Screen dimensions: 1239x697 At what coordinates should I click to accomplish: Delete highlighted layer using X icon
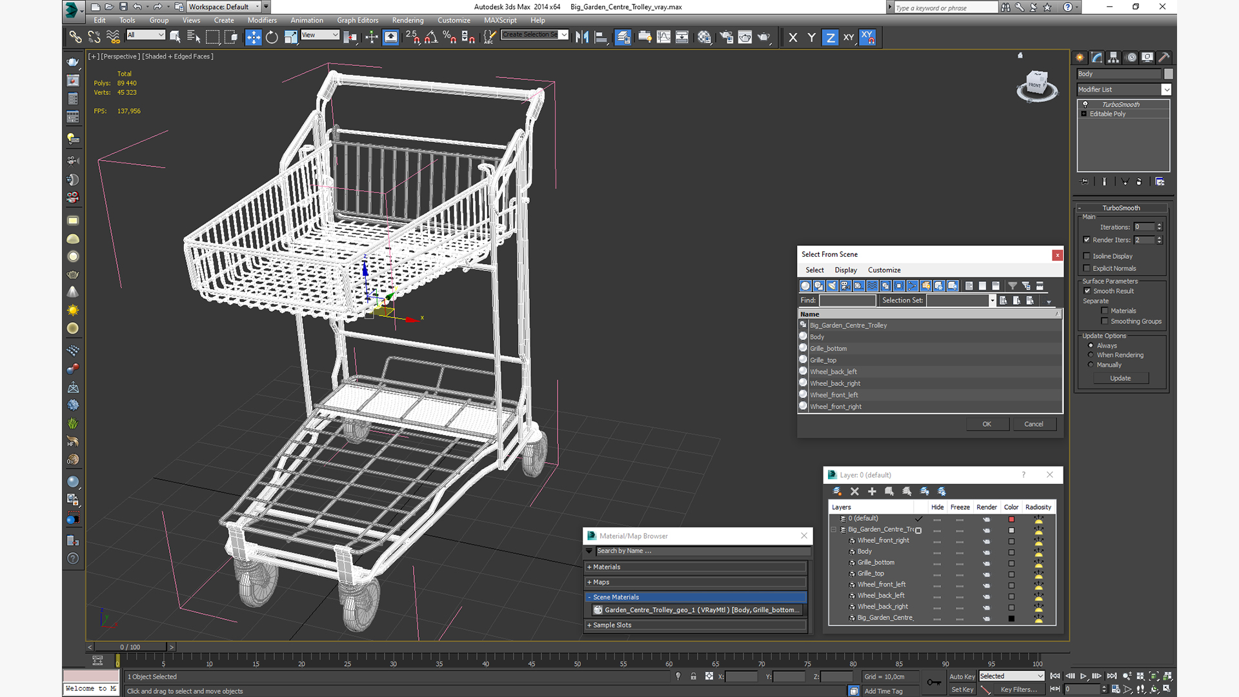click(854, 492)
